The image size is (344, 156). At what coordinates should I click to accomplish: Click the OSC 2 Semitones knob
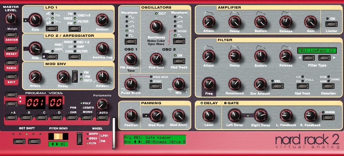click(156, 27)
